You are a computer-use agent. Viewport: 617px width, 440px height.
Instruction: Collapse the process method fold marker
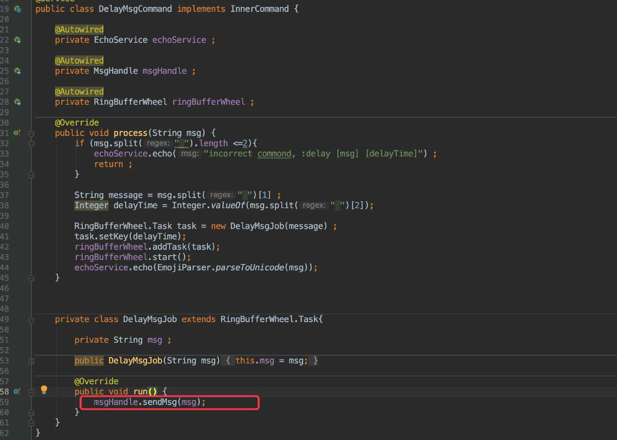point(31,133)
